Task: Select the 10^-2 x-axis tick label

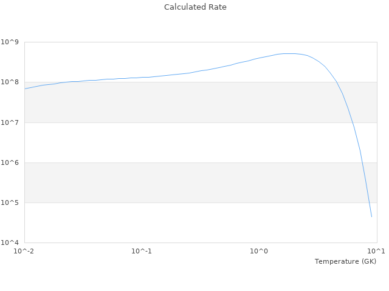Action: (24, 251)
